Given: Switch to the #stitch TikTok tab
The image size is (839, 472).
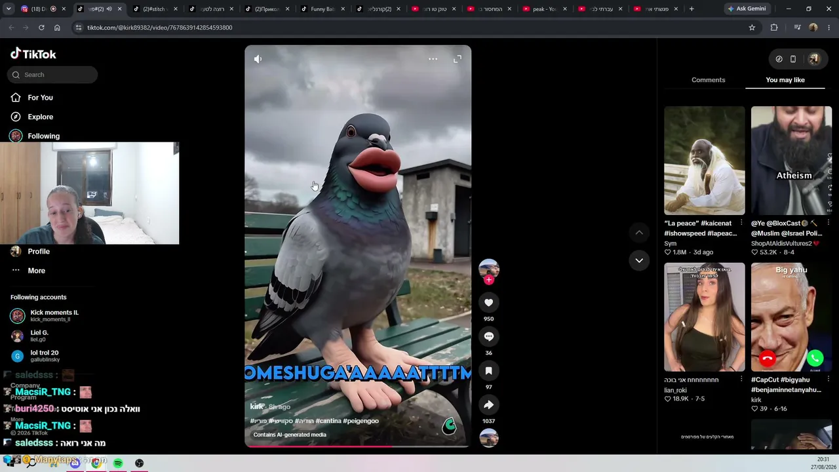Looking at the screenshot, I should (155, 9).
